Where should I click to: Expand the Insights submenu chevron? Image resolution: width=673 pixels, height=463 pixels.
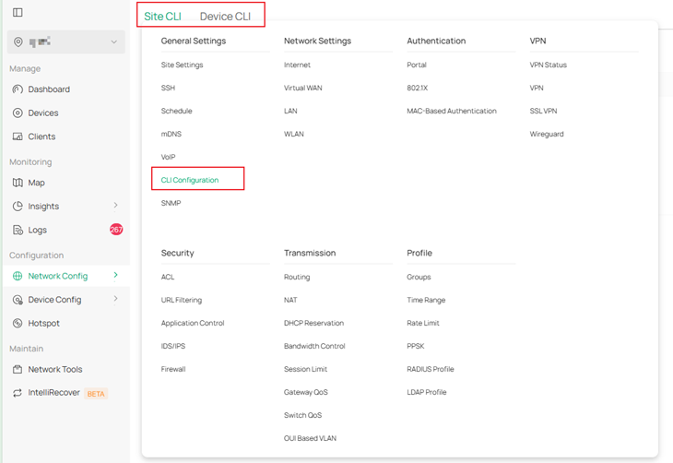tap(115, 206)
